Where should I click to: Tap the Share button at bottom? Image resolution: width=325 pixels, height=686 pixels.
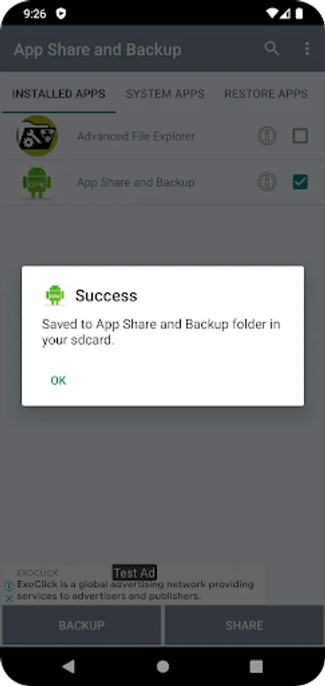click(244, 625)
